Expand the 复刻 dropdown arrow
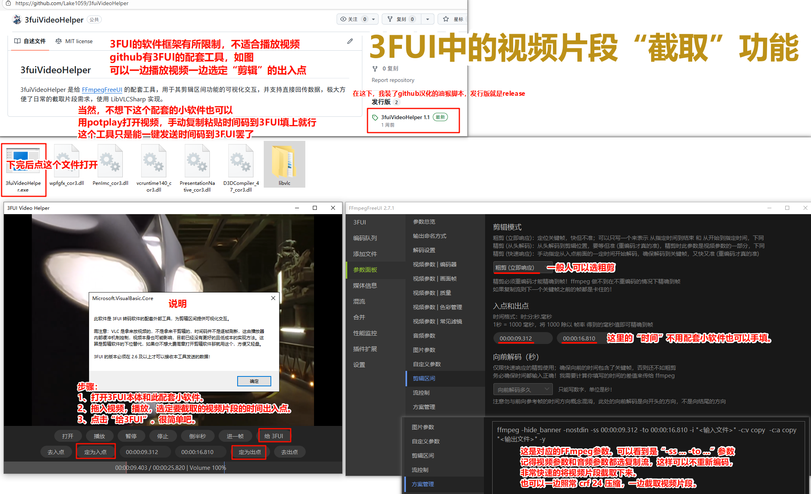 (x=427, y=19)
